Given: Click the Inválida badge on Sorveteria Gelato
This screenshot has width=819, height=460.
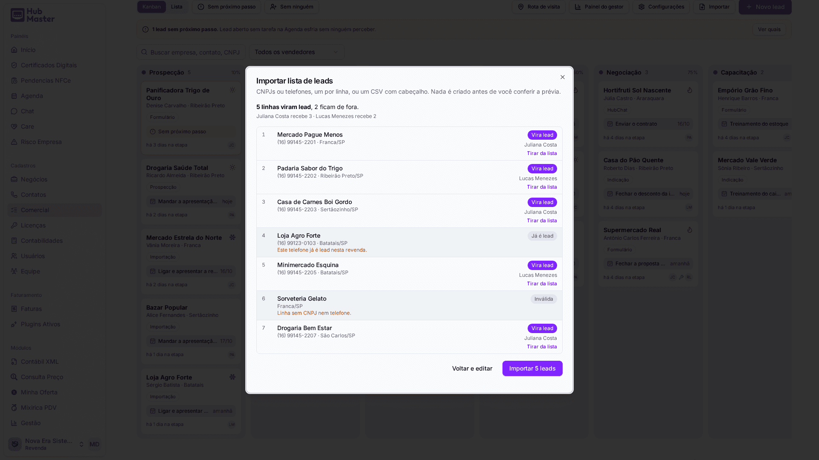Looking at the screenshot, I should click(543, 299).
